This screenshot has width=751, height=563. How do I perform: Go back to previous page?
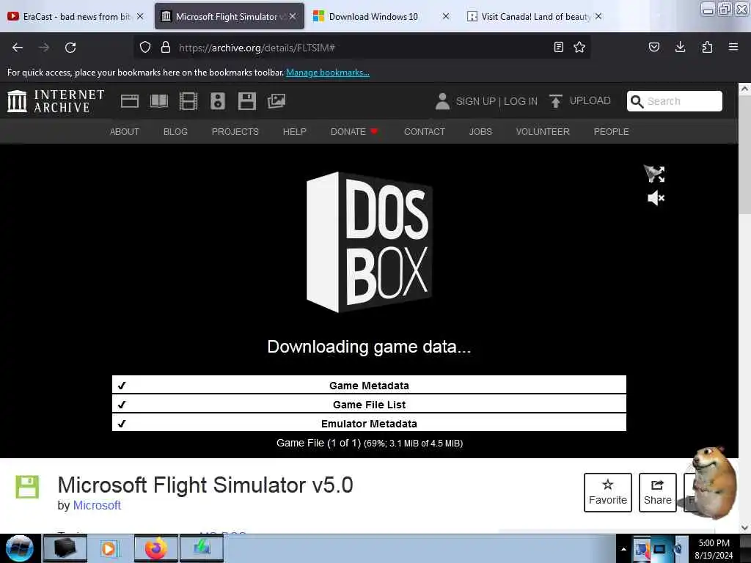click(18, 48)
